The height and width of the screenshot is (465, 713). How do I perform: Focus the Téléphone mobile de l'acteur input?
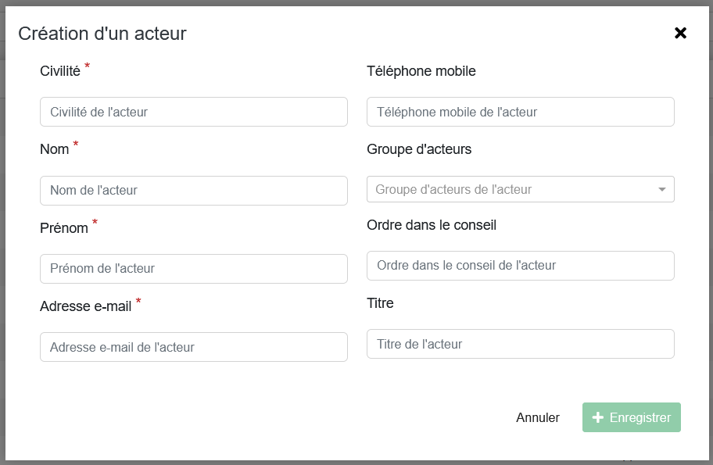click(520, 112)
